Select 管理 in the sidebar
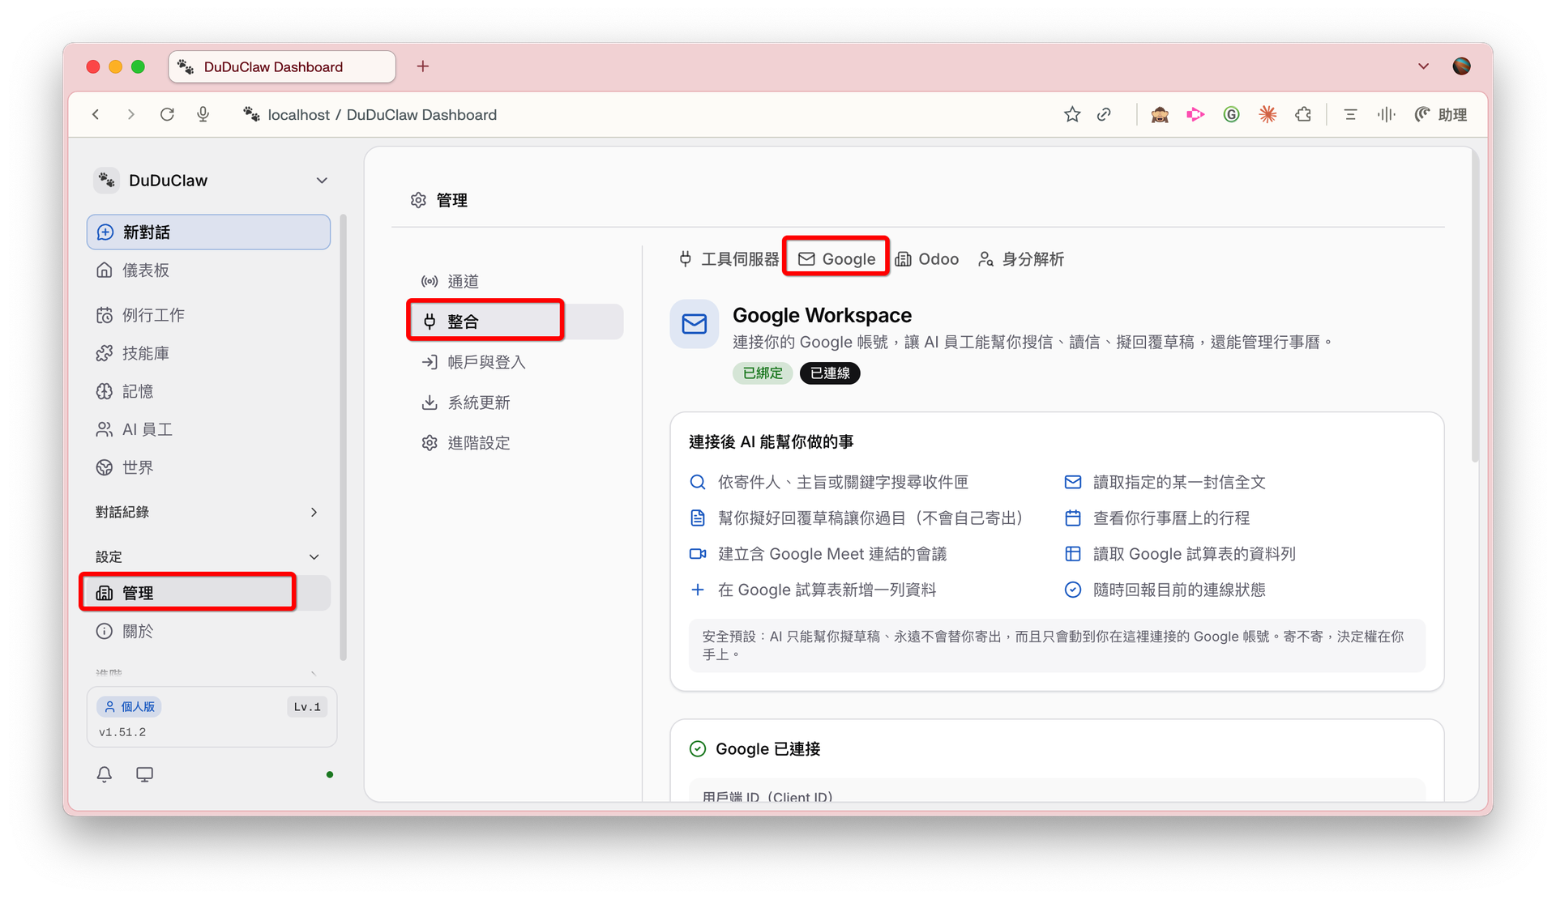Image resolution: width=1556 pixels, height=899 pixels. click(208, 593)
